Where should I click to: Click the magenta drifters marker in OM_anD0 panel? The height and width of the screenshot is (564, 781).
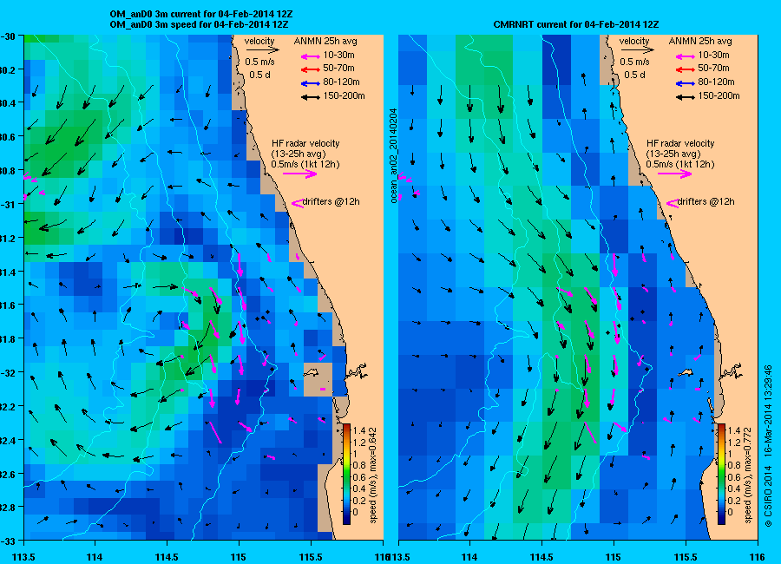[298, 203]
